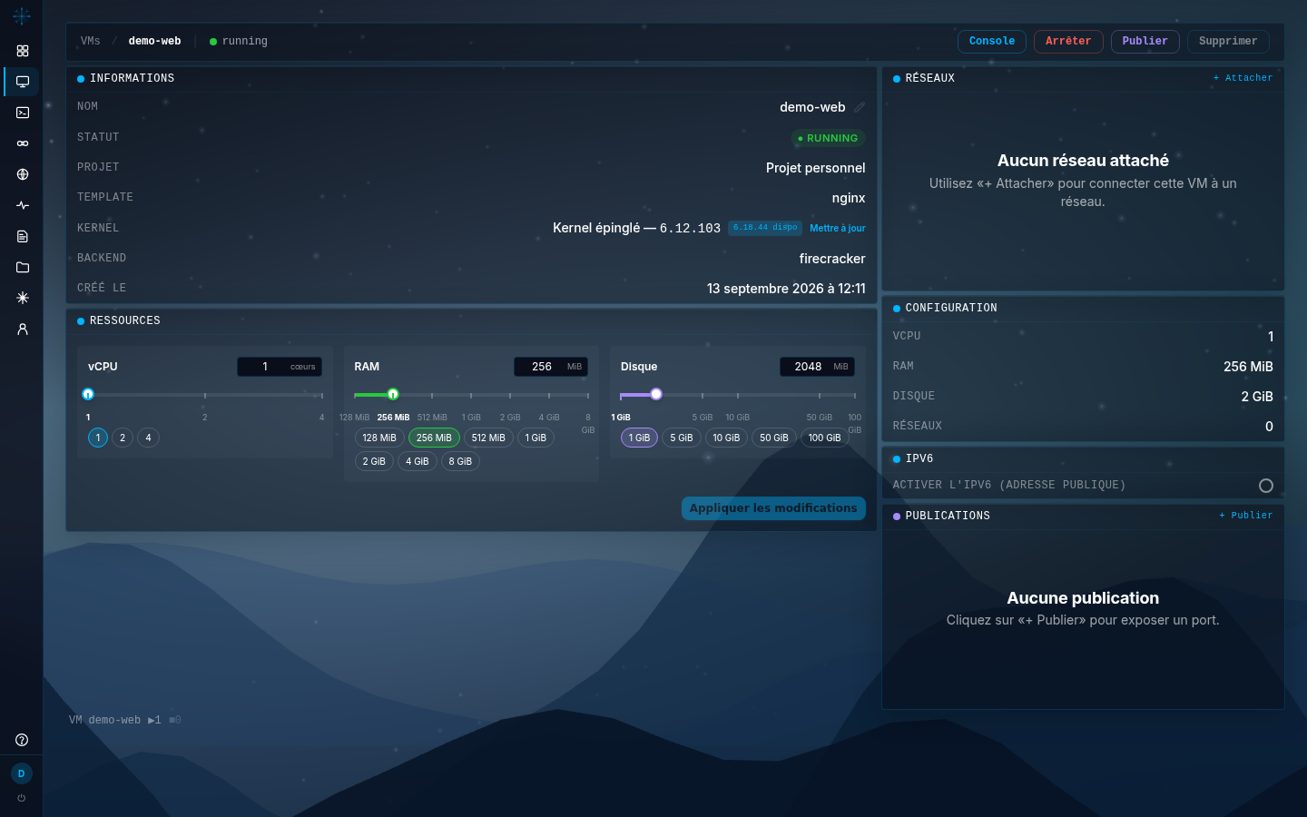Click '+ Publier' in the Publications panel

pos(1245,516)
